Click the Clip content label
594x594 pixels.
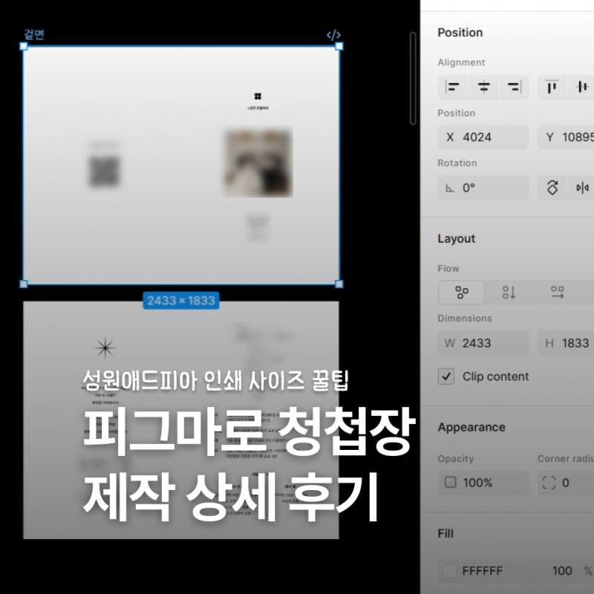495,376
